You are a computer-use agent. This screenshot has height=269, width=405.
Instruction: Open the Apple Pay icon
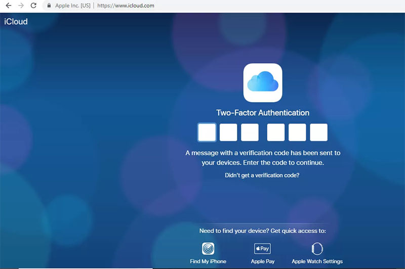(x=262, y=249)
